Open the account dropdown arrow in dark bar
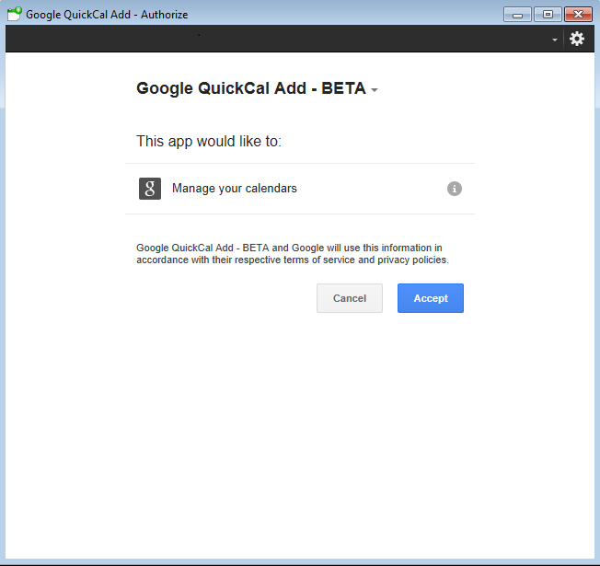Image resolution: width=600 pixels, height=566 pixels. 555,40
